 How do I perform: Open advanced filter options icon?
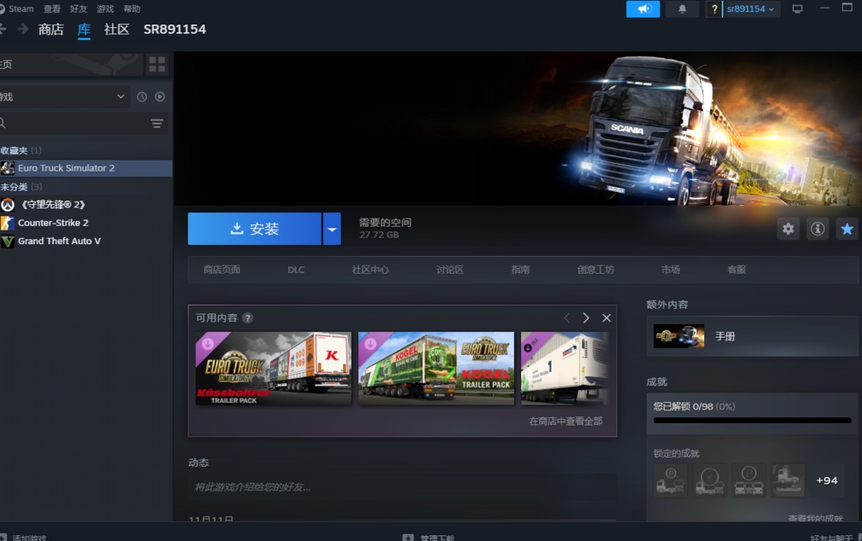point(157,124)
